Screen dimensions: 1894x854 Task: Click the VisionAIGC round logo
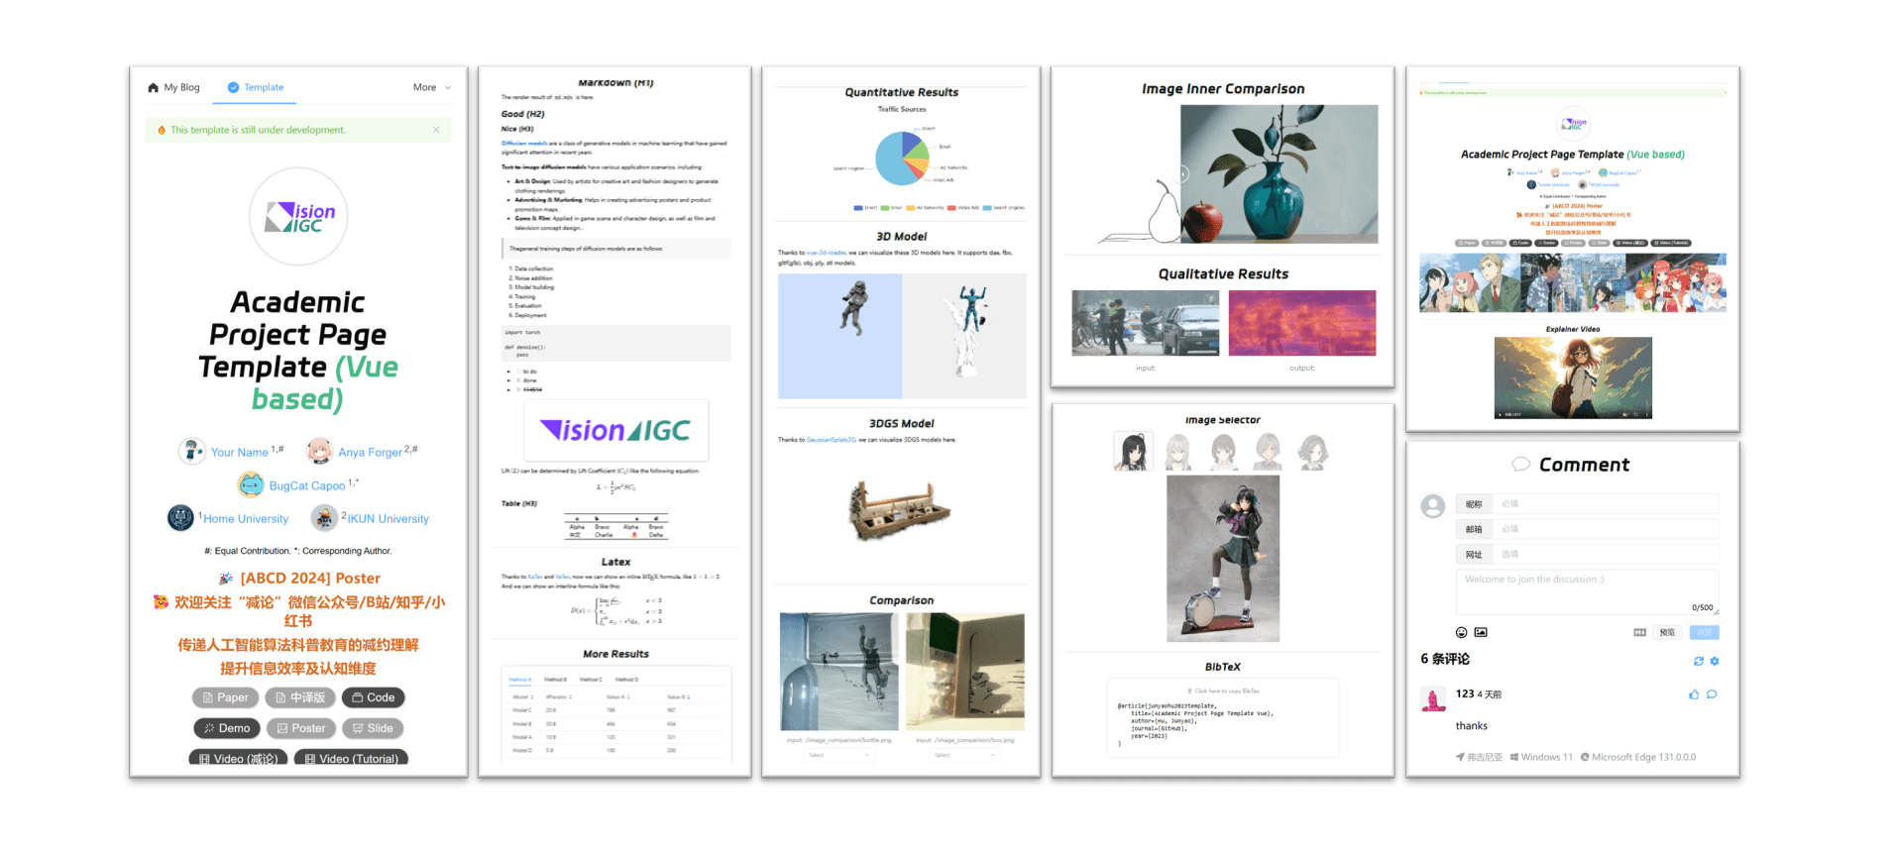tap(298, 216)
